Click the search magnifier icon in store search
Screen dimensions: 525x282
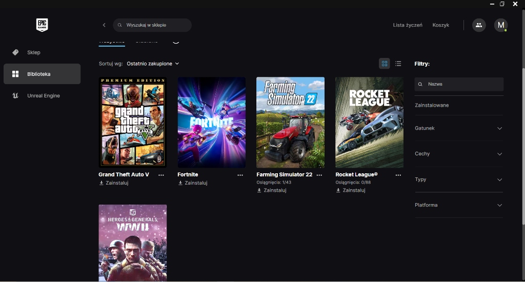click(x=119, y=25)
